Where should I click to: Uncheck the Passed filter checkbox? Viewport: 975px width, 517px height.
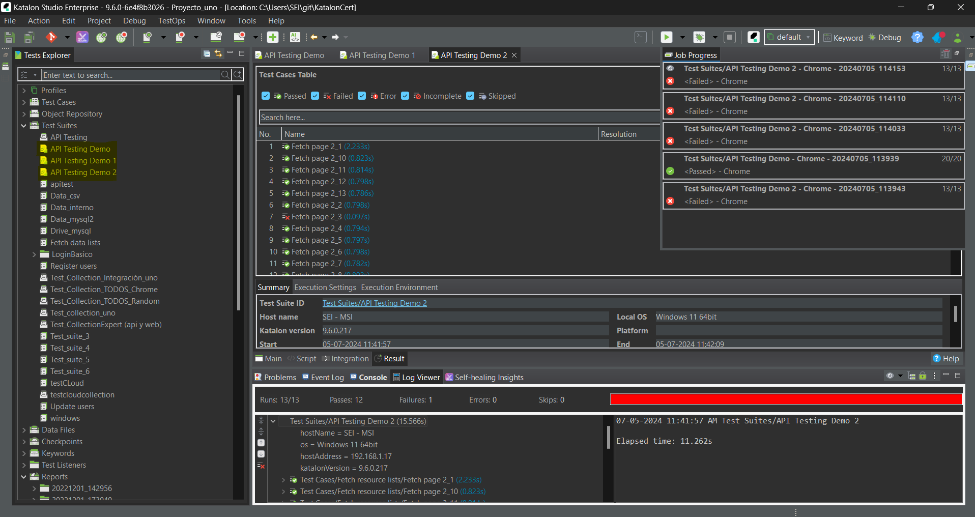pos(265,96)
